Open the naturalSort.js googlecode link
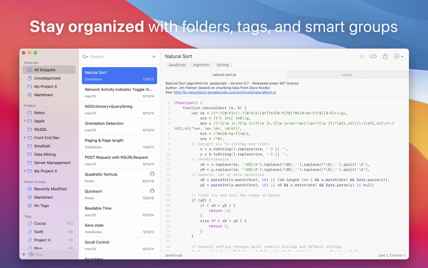This screenshot has height=268, width=428. [225, 92]
